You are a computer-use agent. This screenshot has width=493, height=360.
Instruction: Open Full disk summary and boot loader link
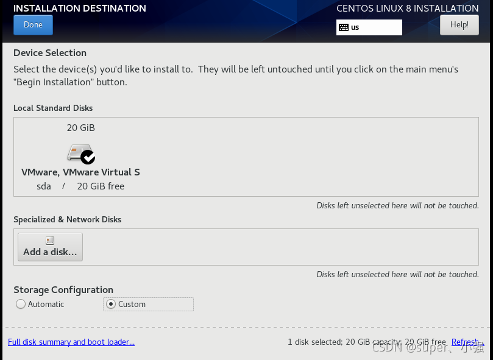tap(71, 342)
